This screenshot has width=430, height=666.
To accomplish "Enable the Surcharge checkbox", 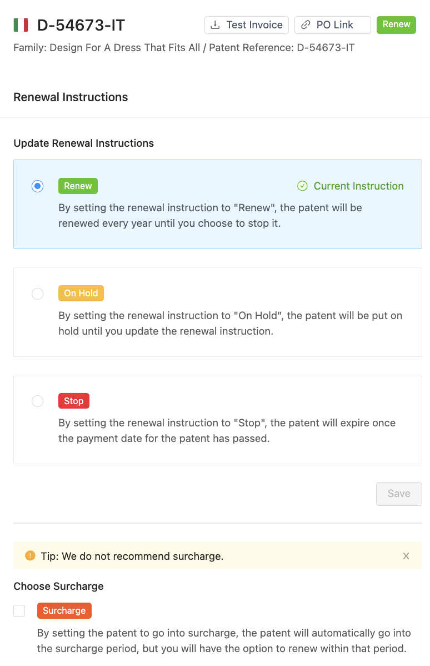I will [19, 610].
